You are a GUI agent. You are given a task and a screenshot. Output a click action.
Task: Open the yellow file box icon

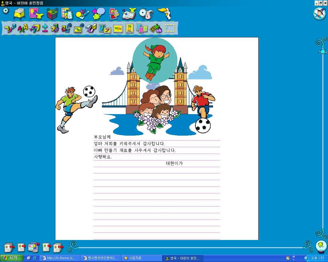click(19, 14)
